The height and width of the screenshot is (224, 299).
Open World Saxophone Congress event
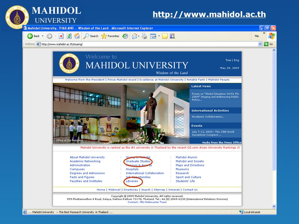(213, 133)
